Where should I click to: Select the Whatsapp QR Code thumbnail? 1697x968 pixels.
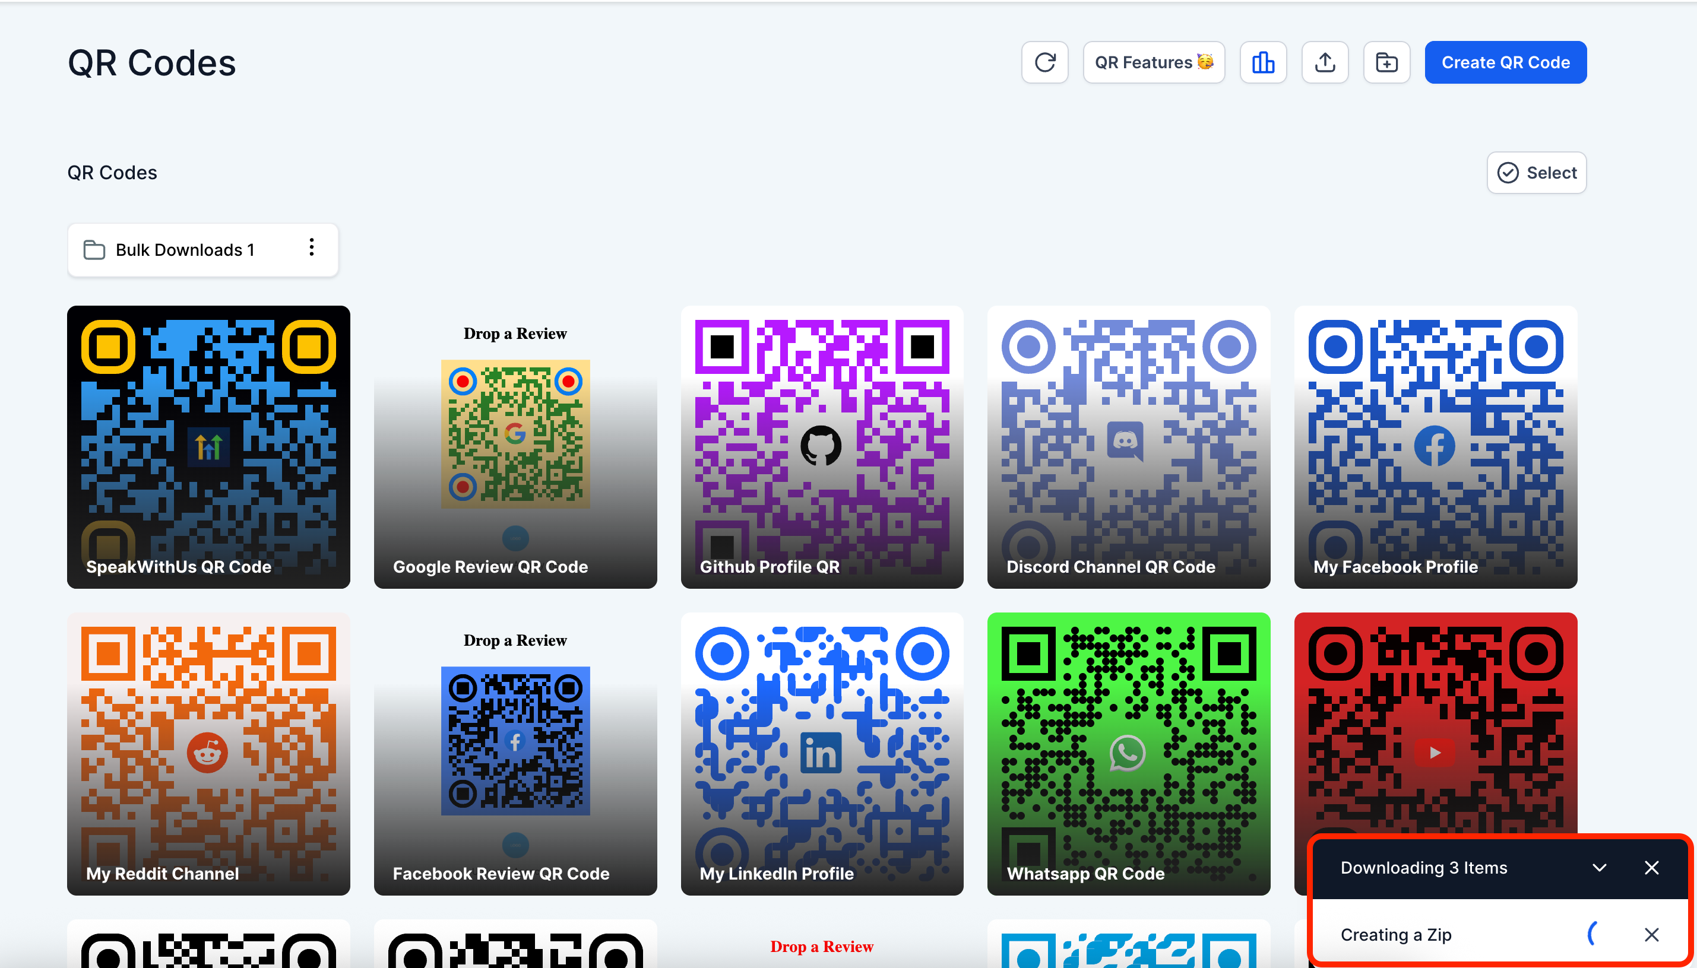tap(1128, 753)
